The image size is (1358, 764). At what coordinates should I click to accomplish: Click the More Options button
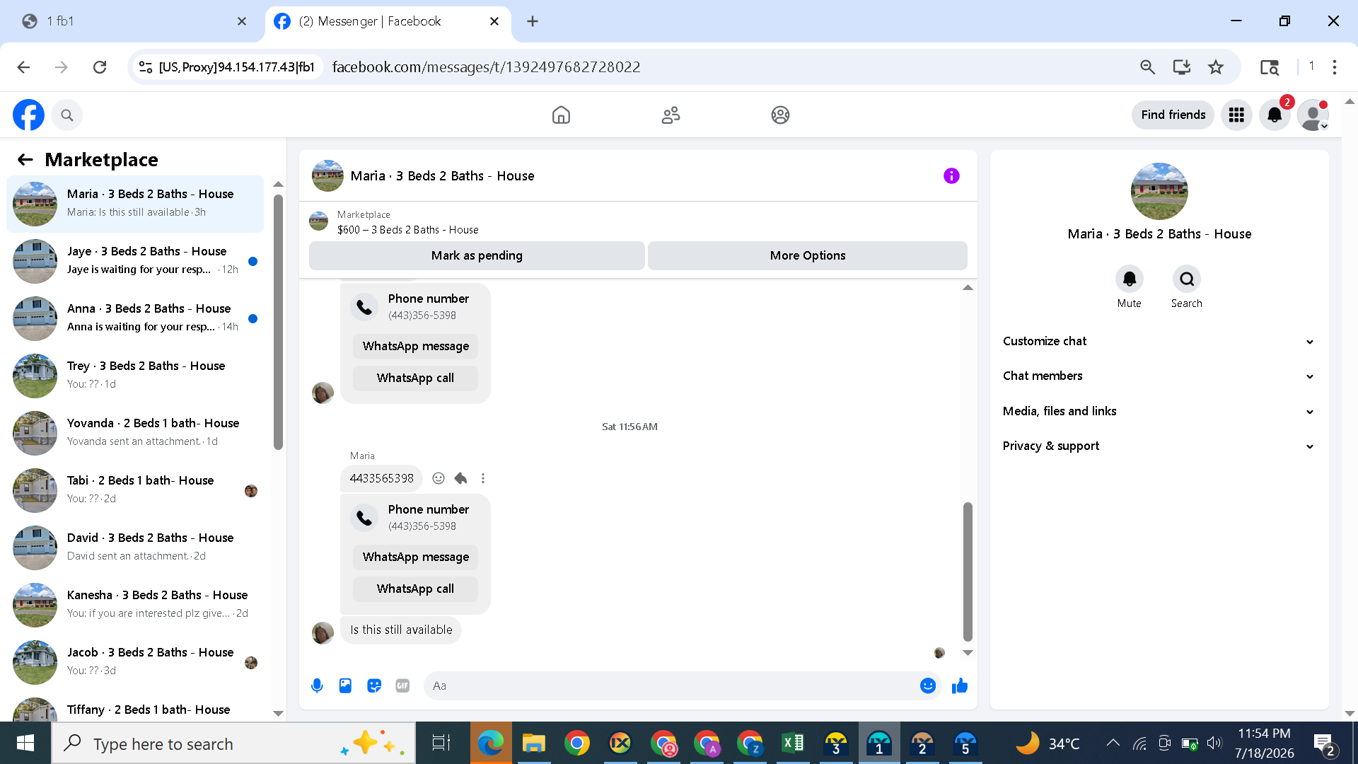click(x=808, y=255)
